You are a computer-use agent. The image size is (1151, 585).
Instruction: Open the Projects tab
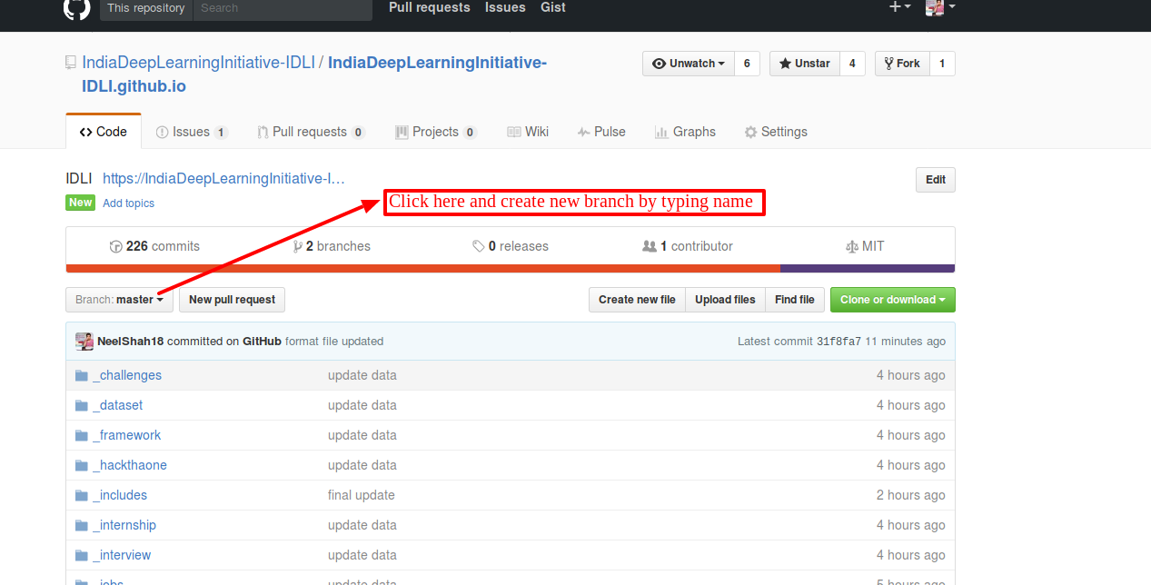coord(436,132)
